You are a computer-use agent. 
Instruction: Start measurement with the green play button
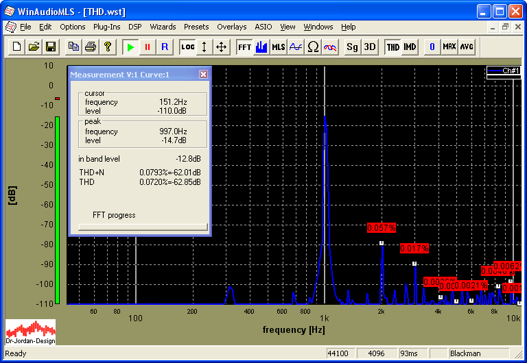[130, 47]
